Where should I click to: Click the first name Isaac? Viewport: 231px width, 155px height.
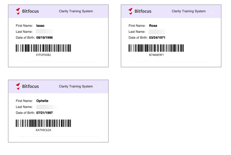point(40,26)
